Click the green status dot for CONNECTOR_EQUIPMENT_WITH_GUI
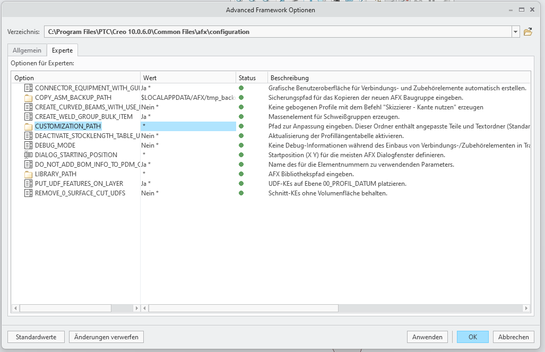This screenshot has width=545, height=352. [241, 88]
